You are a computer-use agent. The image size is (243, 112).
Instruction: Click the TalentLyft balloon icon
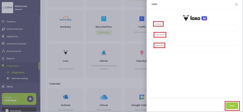pyautogui.click(x=142, y=53)
